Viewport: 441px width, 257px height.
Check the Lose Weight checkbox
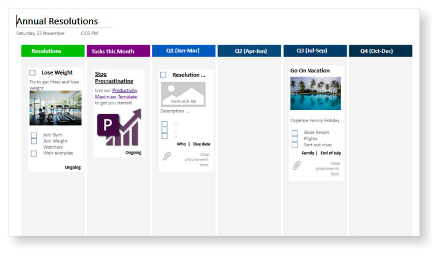[33, 73]
